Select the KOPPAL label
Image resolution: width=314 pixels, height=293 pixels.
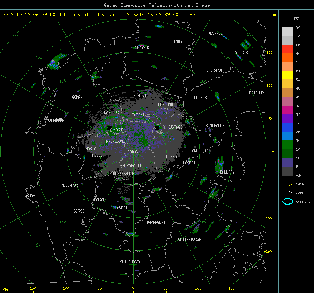[x=172, y=157]
